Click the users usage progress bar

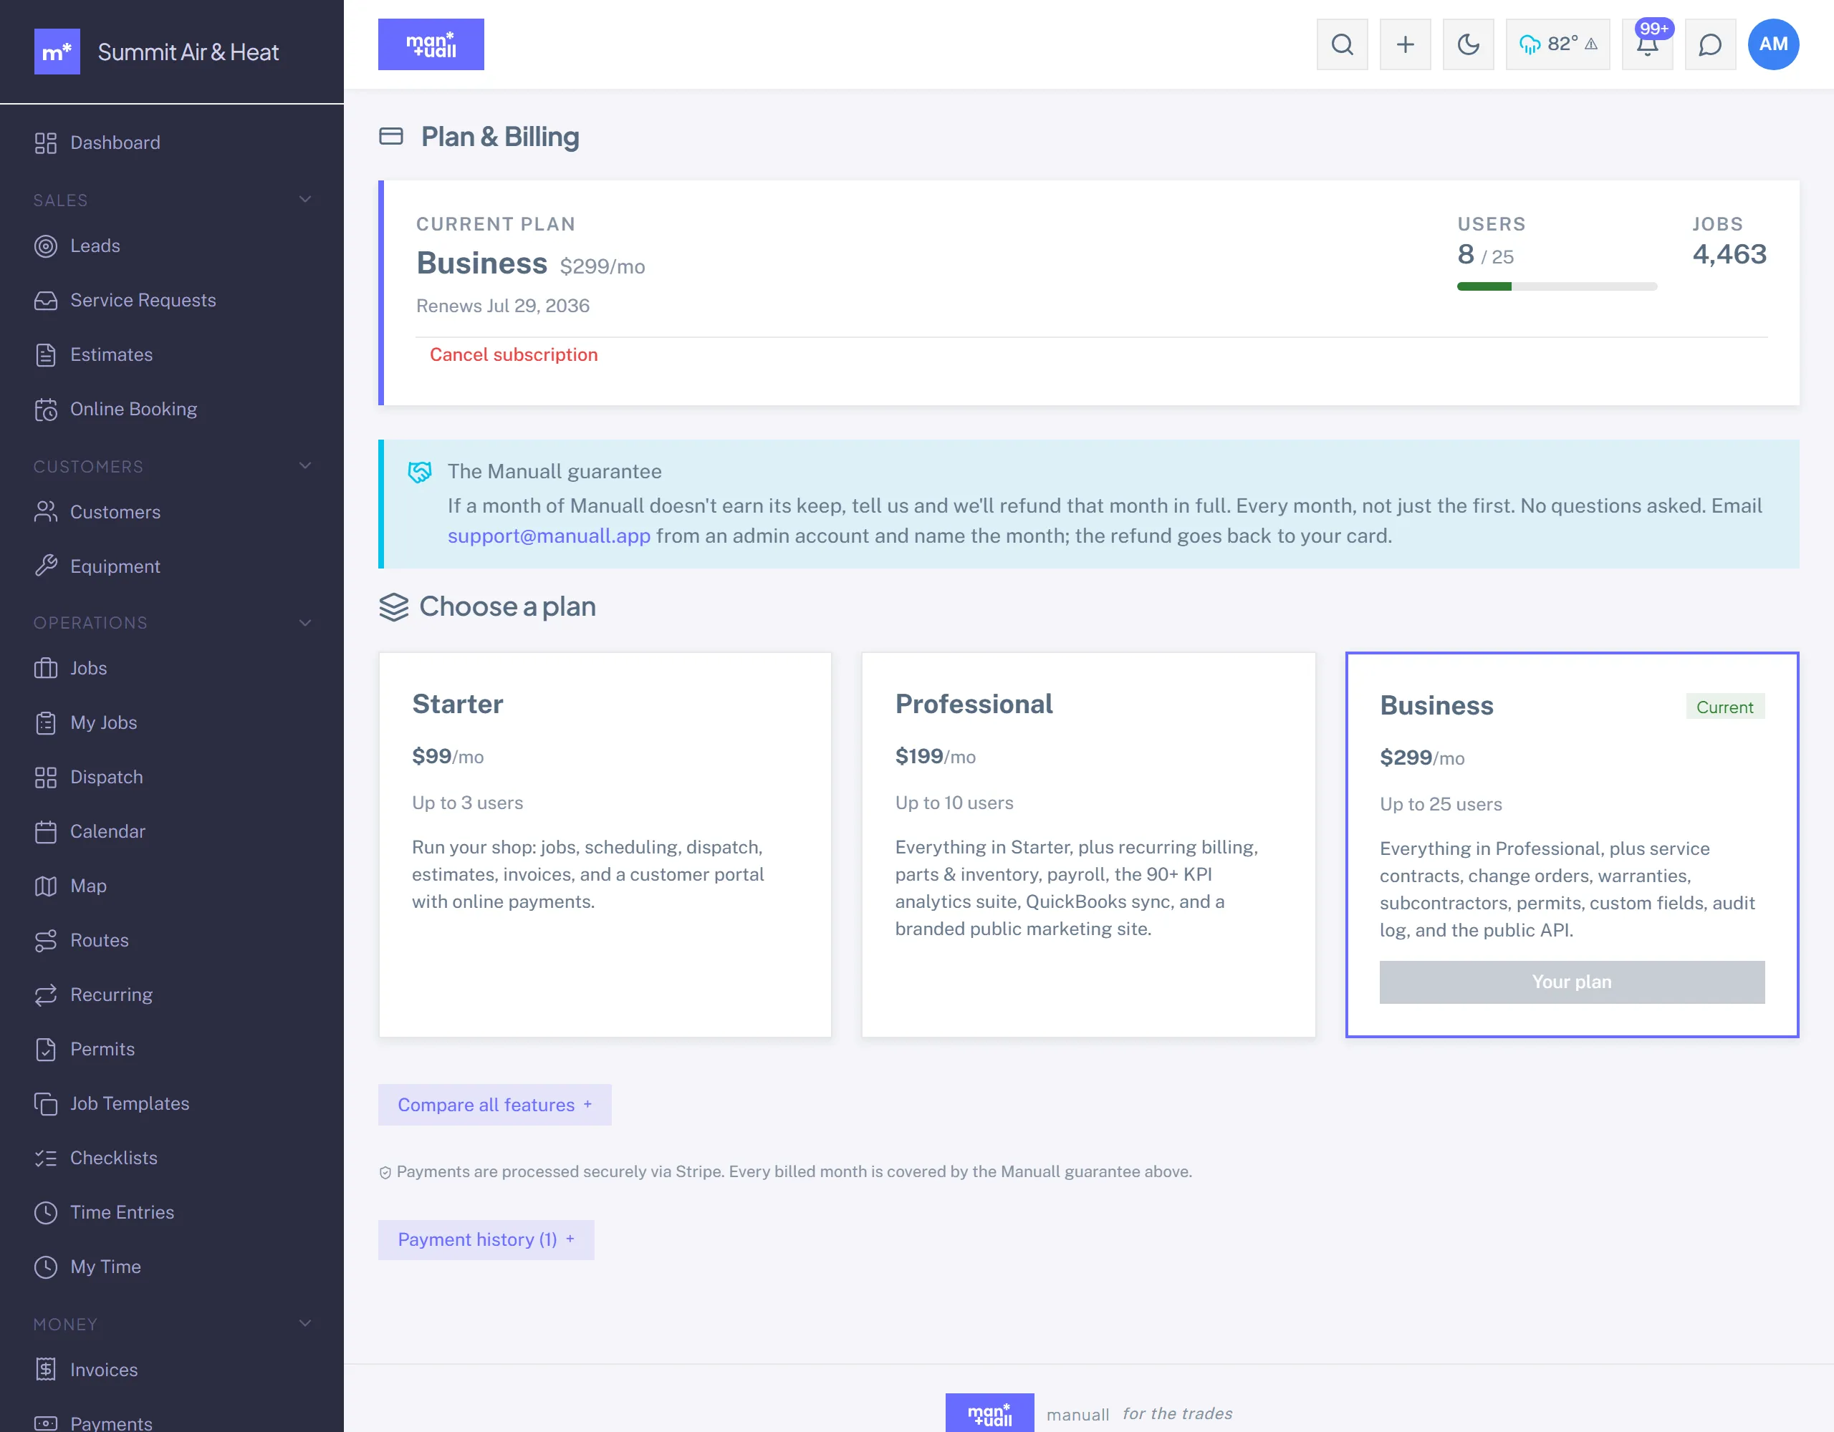click(1557, 287)
